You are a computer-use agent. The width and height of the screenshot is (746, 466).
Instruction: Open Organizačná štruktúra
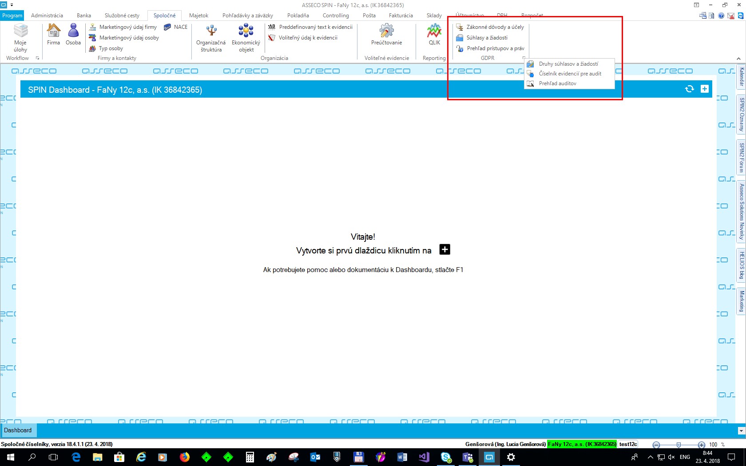pyautogui.click(x=211, y=38)
